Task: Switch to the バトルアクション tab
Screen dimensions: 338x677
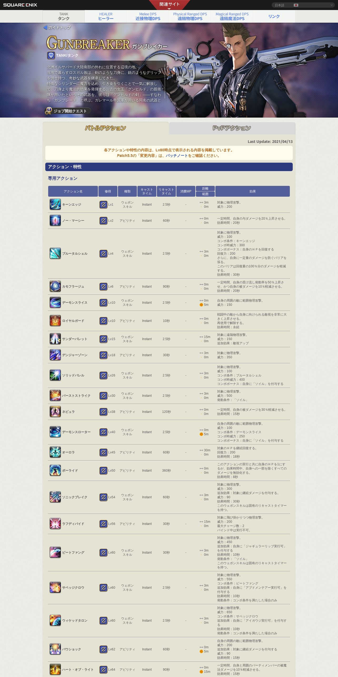Action: (106, 128)
